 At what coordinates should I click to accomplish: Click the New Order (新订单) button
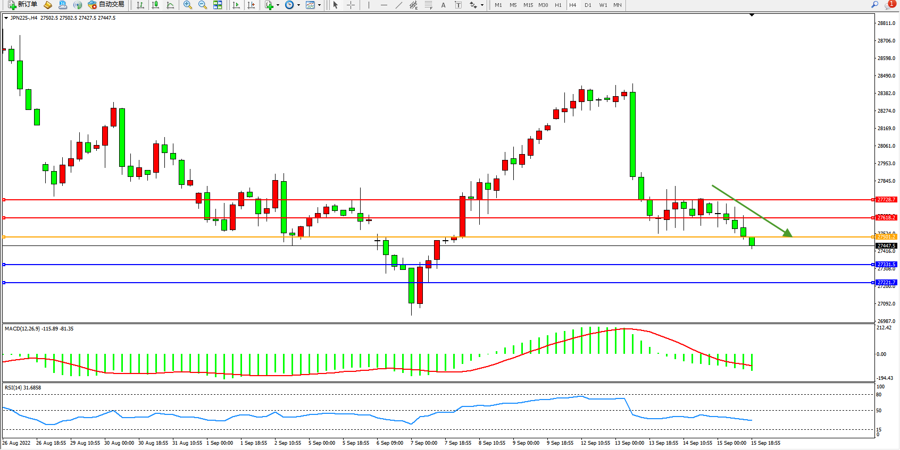[x=22, y=5]
